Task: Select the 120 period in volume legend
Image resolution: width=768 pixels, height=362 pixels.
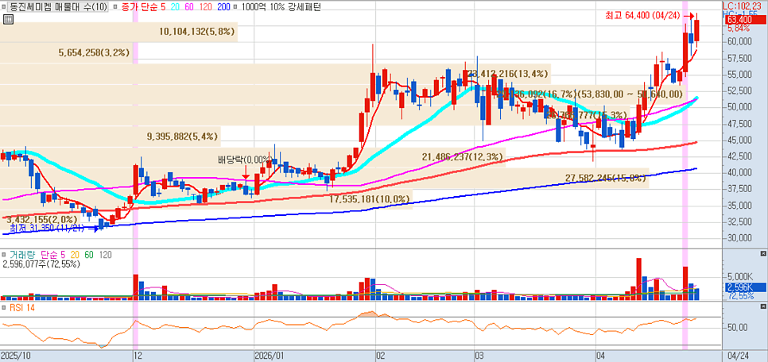Action: [x=105, y=256]
